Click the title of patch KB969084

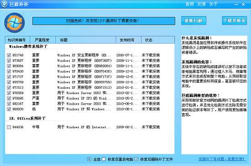pos(84,66)
